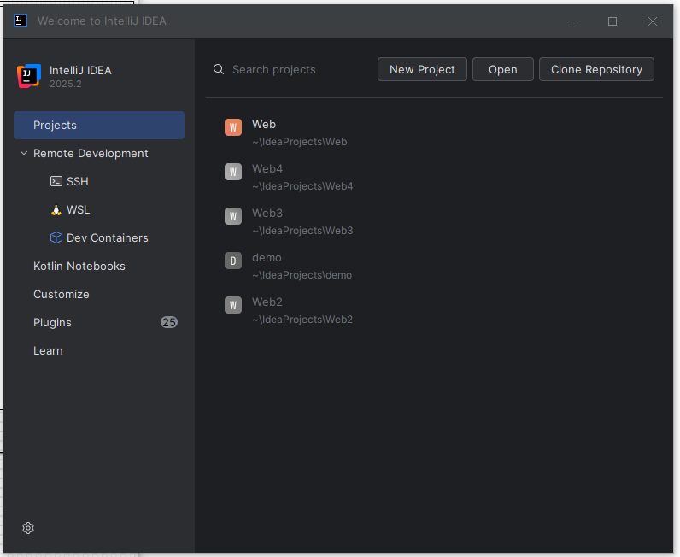The height and width of the screenshot is (557, 680).
Task: Click the WSL penguin icon
Action: 56,209
